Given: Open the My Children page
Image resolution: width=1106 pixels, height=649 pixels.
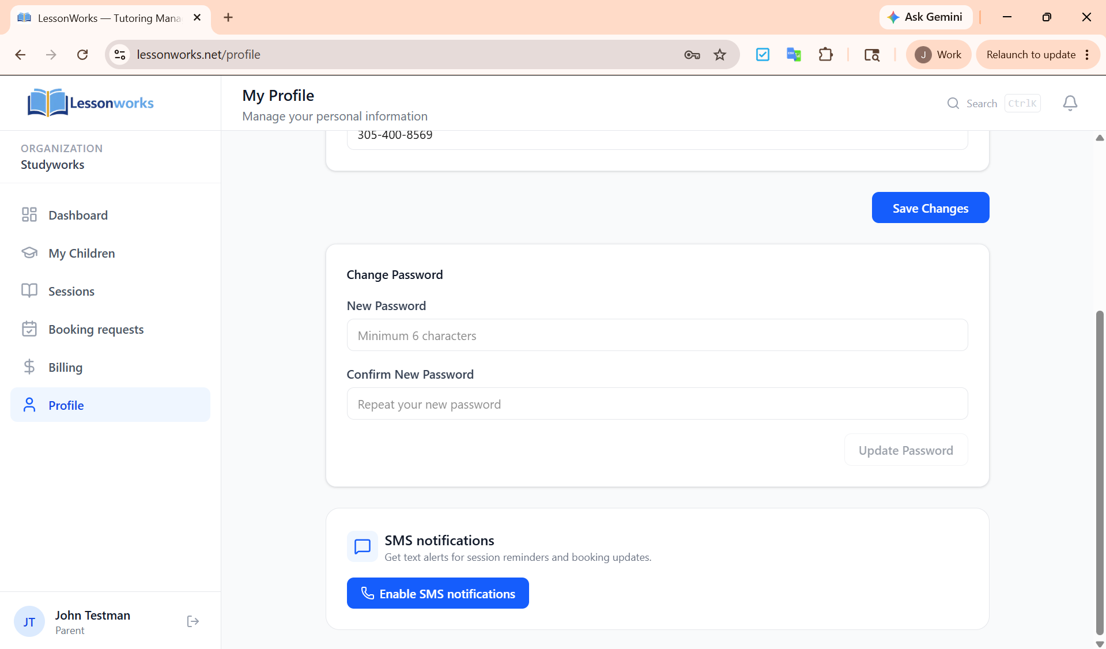Looking at the screenshot, I should 110,253.
